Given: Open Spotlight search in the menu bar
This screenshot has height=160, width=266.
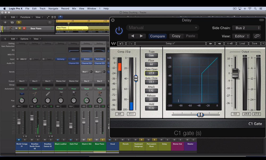Looking at the screenshot, I should coord(255,9).
